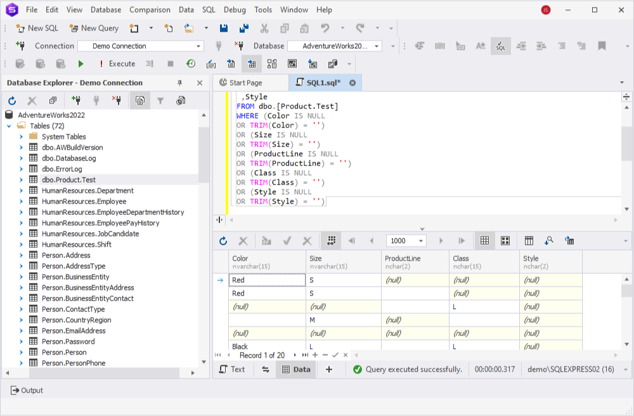Pin the Database Explorer panel
The height and width of the screenshot is (416, 634).
(x=179, y=83)
